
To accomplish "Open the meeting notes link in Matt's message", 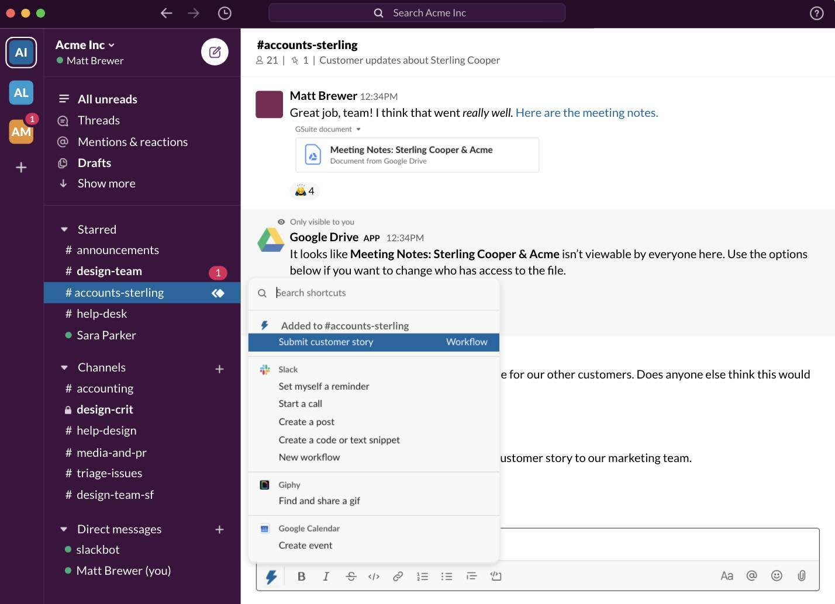I will (586, 113).
